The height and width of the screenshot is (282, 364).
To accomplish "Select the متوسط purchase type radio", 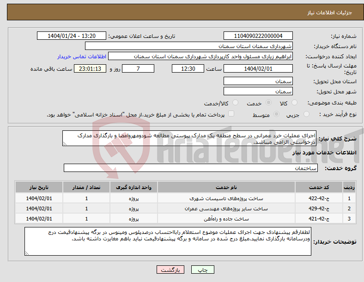I will point(276,114).
